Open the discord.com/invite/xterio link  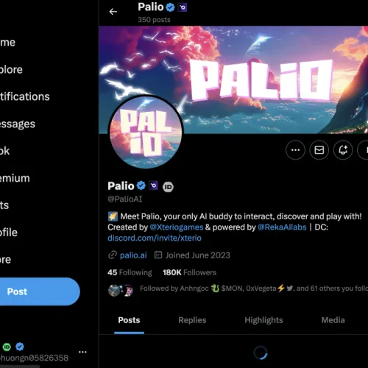click(155, 238)
